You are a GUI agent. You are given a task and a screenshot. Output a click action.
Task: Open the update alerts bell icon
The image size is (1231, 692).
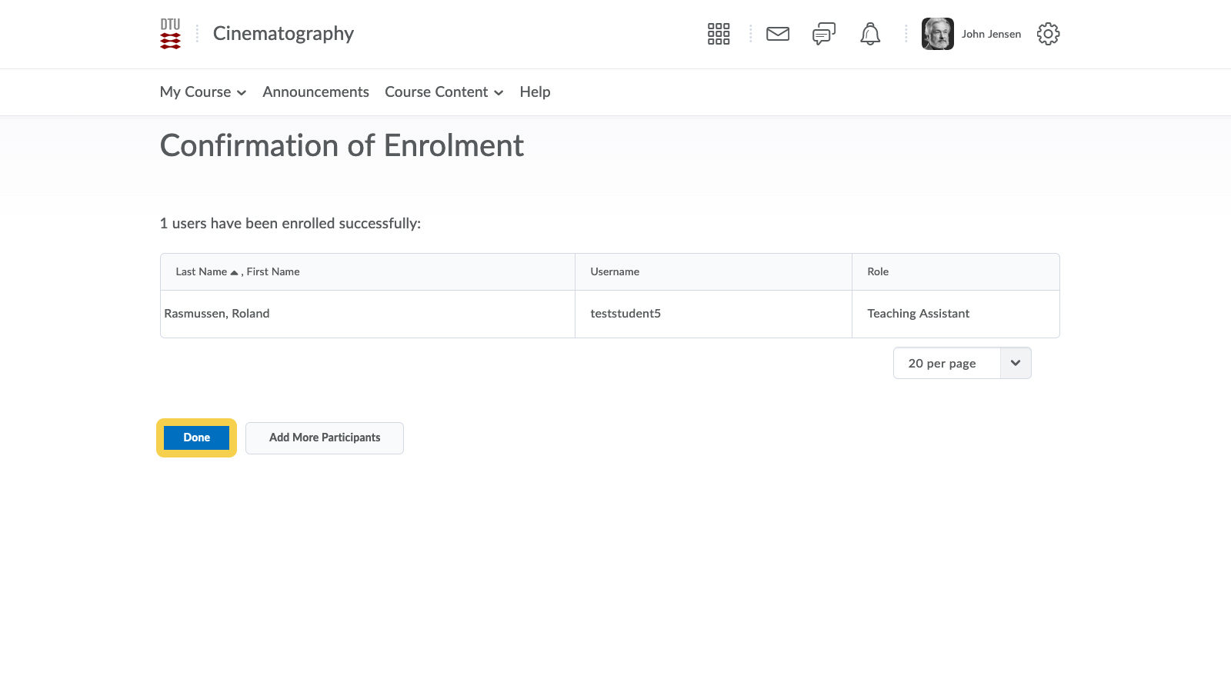(x=869, y=34)
